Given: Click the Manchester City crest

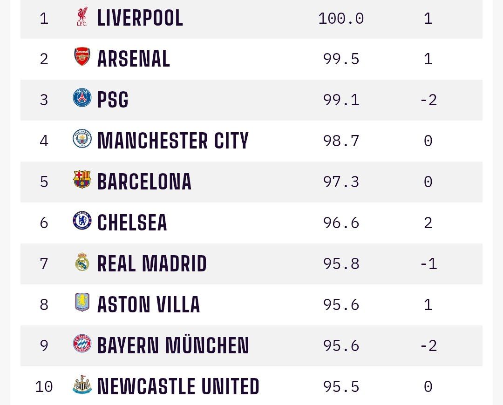Looking at the screenshot, I should [82, 139].
